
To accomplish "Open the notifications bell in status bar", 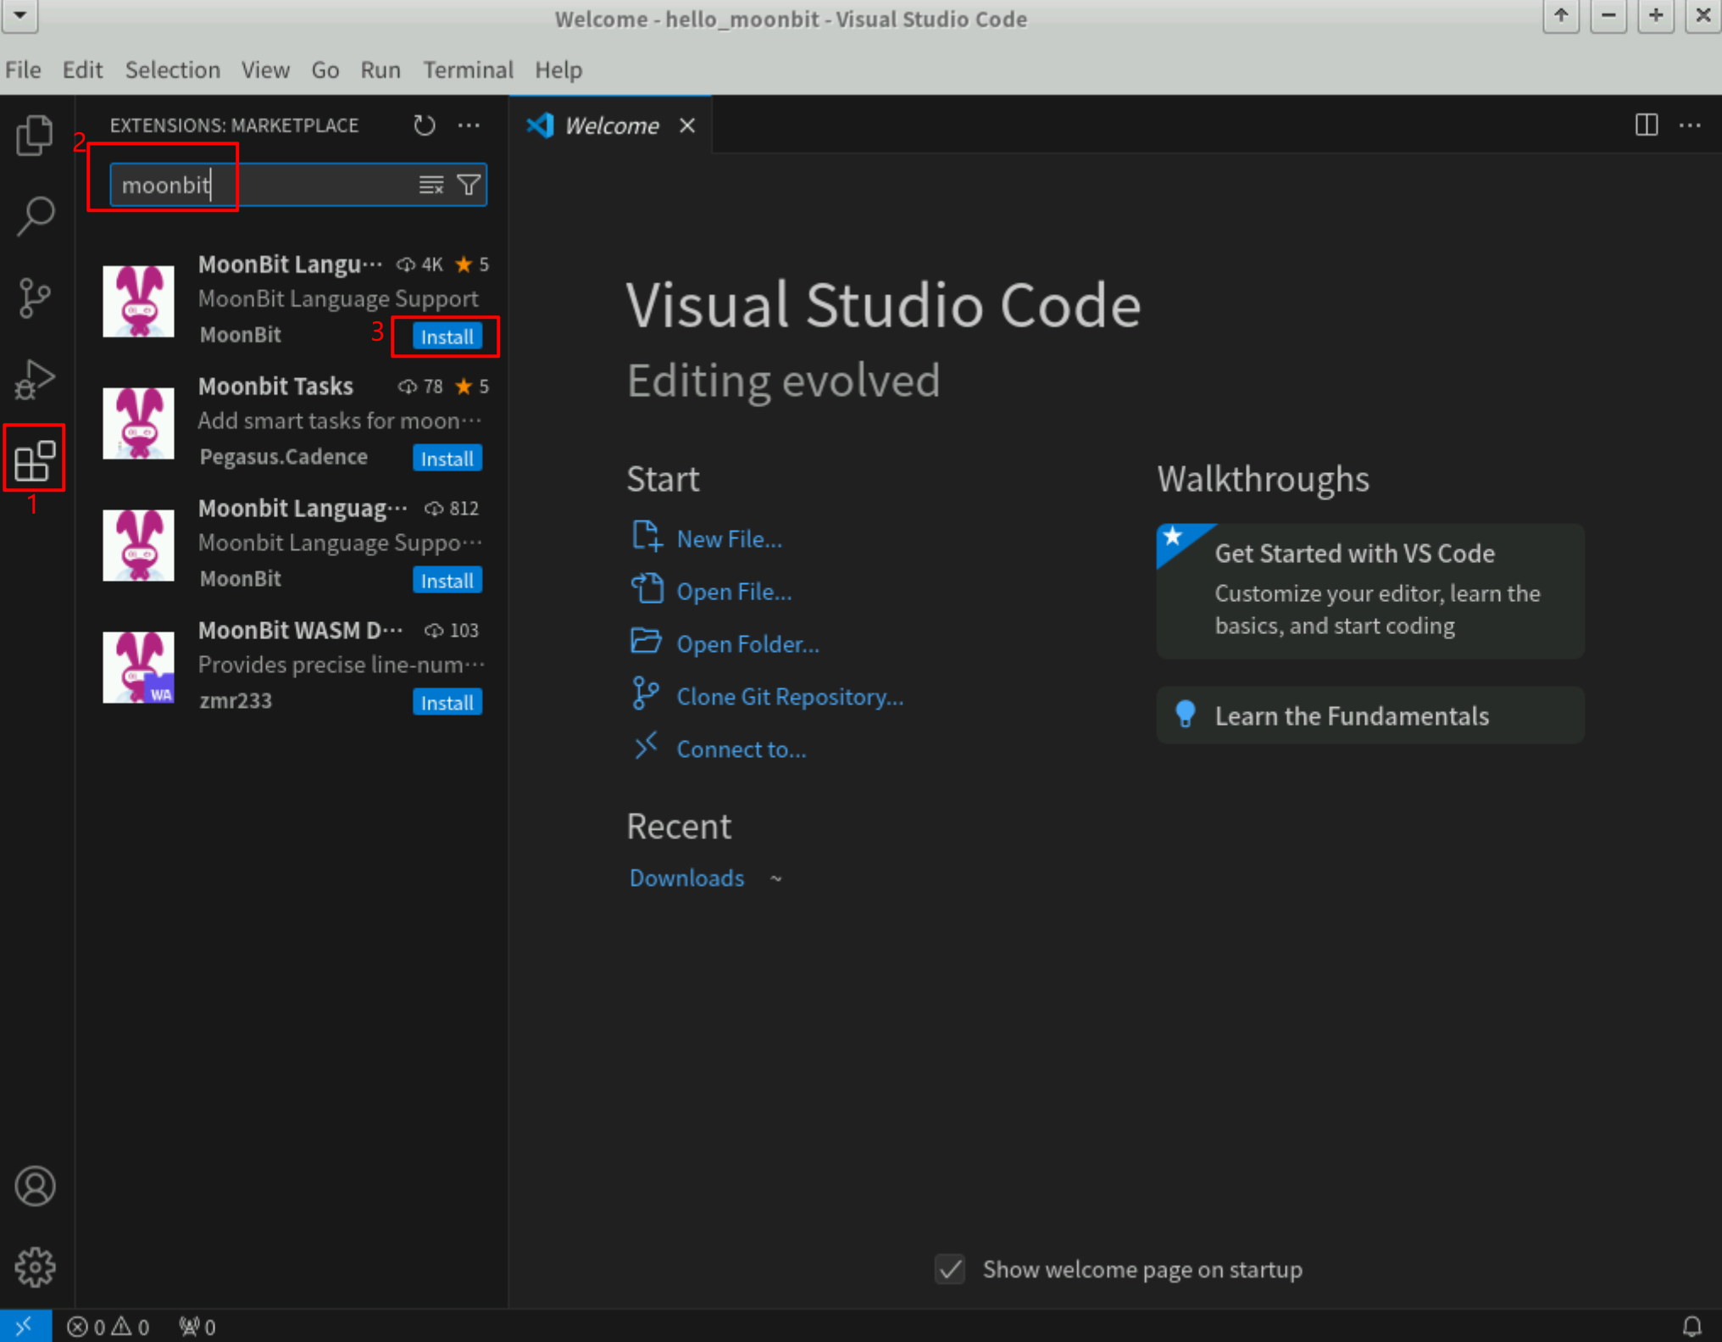I will pos(1691,1326).
